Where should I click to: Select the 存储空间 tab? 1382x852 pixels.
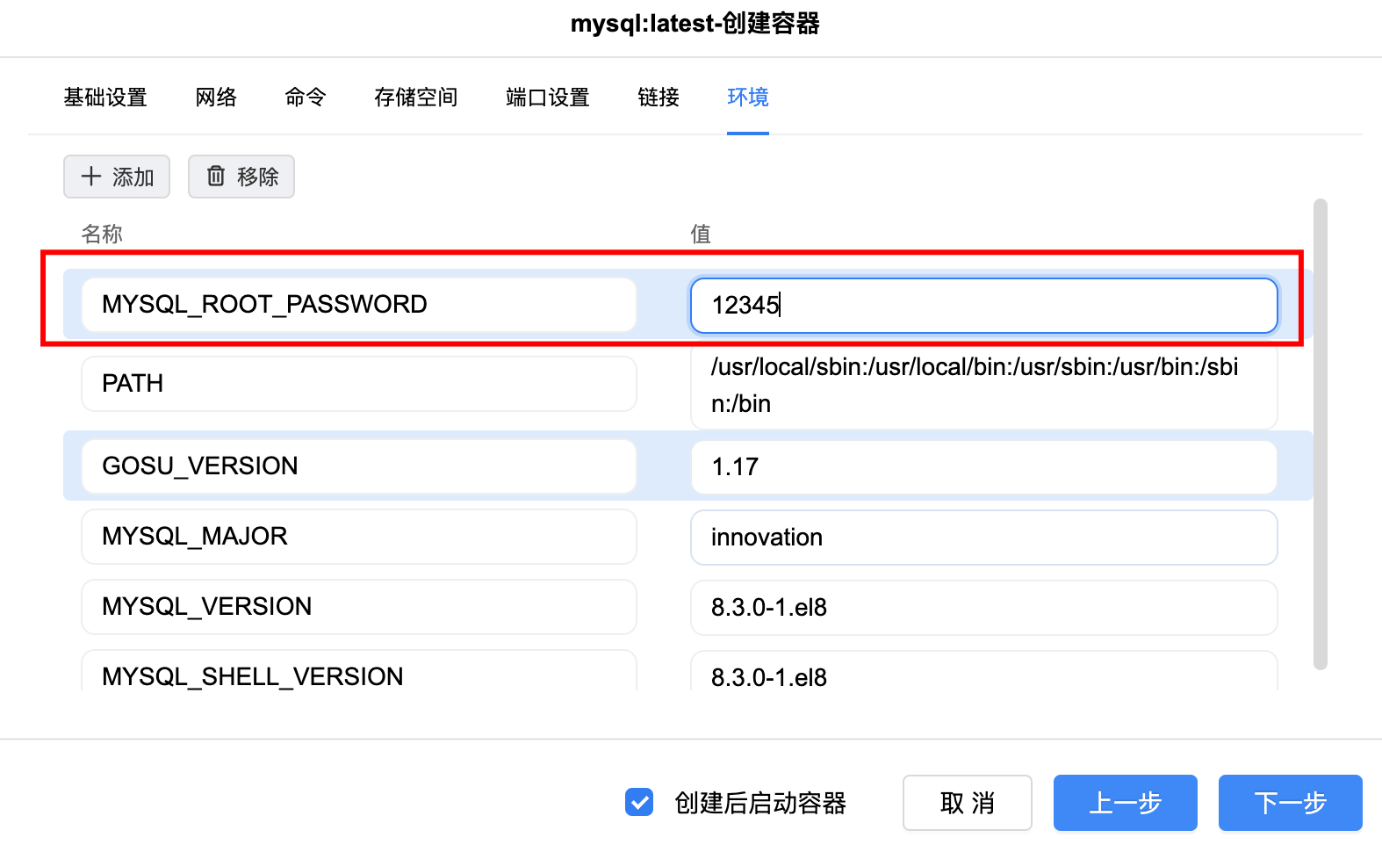(416, 97)
